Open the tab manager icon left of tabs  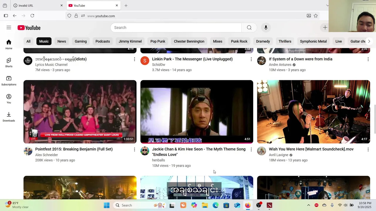point(5,6)
